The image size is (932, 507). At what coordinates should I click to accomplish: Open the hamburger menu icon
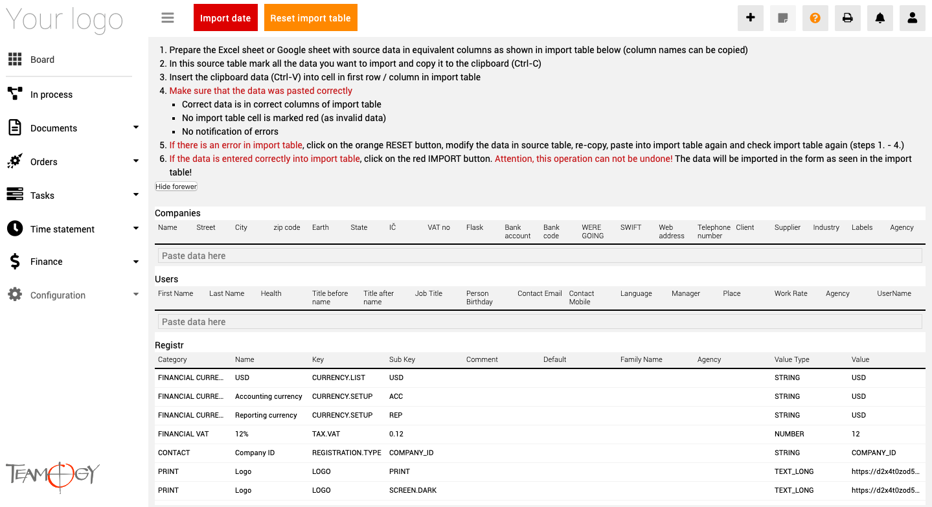(168, 18)
